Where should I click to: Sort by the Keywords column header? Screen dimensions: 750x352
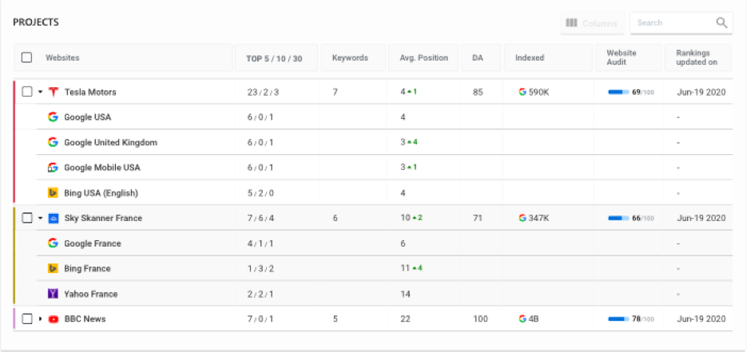(350, 57)
